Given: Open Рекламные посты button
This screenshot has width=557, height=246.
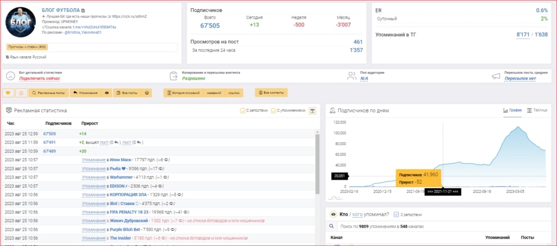Looking at the screenshot, I should coord(48,93).
